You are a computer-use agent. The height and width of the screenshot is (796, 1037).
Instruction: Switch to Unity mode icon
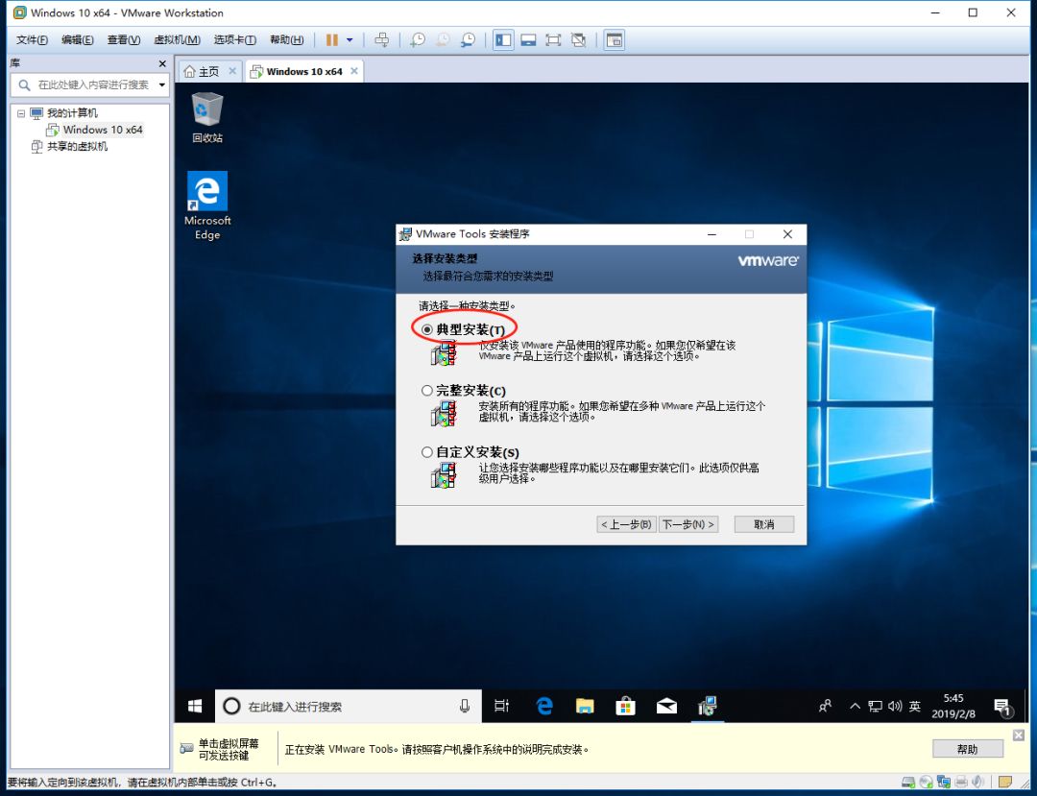578,39
